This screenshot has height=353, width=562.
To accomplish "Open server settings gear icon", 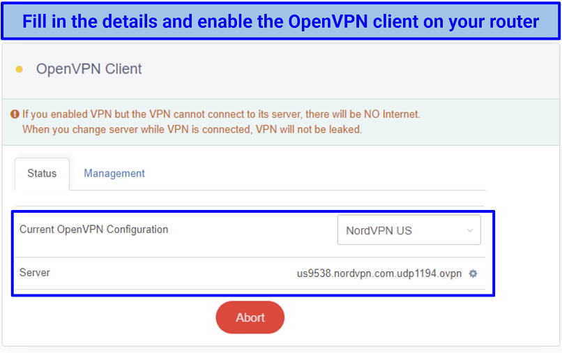I will (x=473, y=273).
